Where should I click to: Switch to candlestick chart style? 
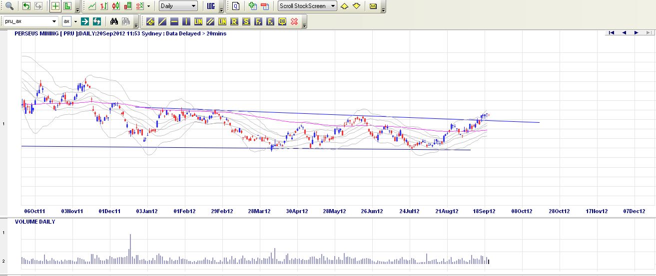pos(116,6)
